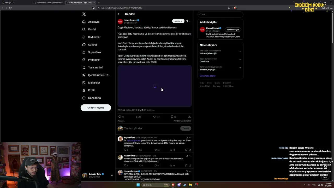This screenshot has width=334, height=188.
Task: Repost Suyun Ötesi's comment
Action: tap(140, 150)
